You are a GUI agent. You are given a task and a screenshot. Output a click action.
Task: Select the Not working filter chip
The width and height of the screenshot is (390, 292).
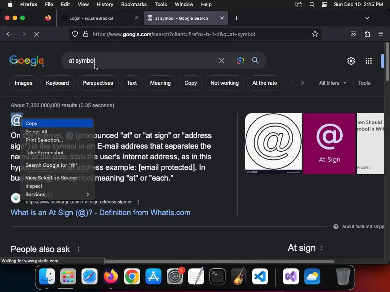pos(225,83)
